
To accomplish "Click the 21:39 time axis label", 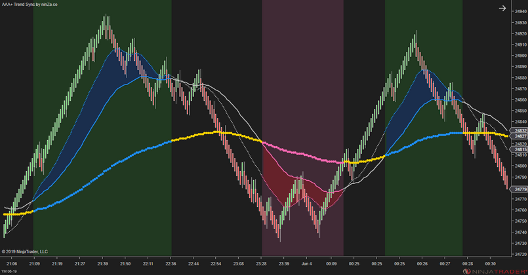I will 102,263.
